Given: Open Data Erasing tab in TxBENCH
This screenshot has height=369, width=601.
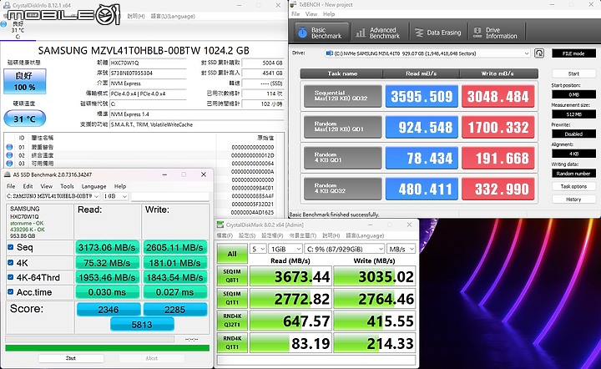Looking at the screenshot, I should tap(438, 33).
